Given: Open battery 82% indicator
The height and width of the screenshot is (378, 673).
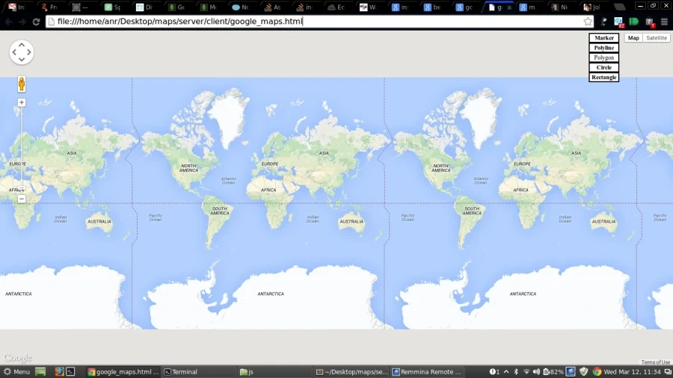Looking at the screenshot, I should click(x=553, y=371).
